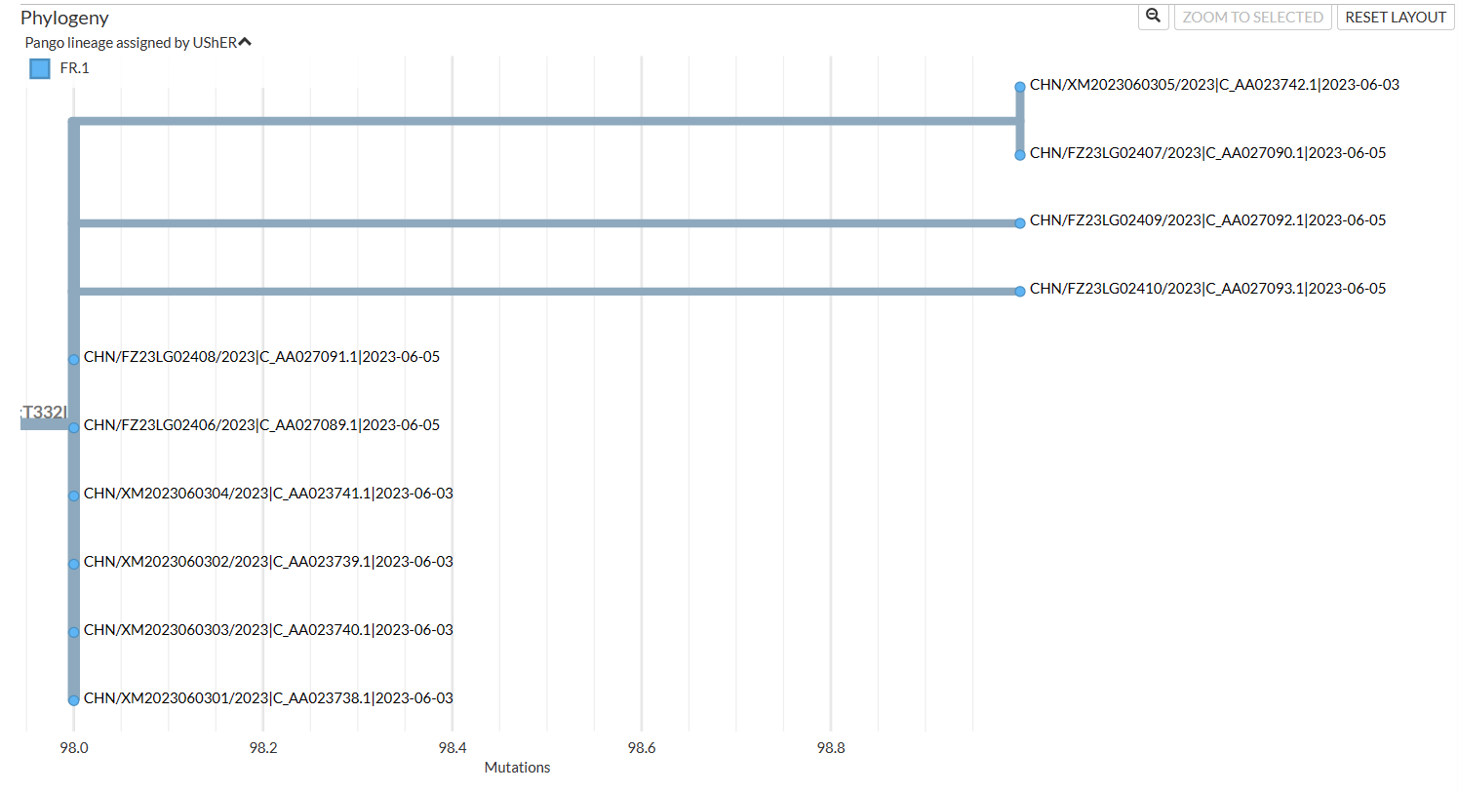This screenshot has height=793, width=1458.
Task: Collapse the Pango lineage legend with the chevron
Action: click(x=244, y=39)
